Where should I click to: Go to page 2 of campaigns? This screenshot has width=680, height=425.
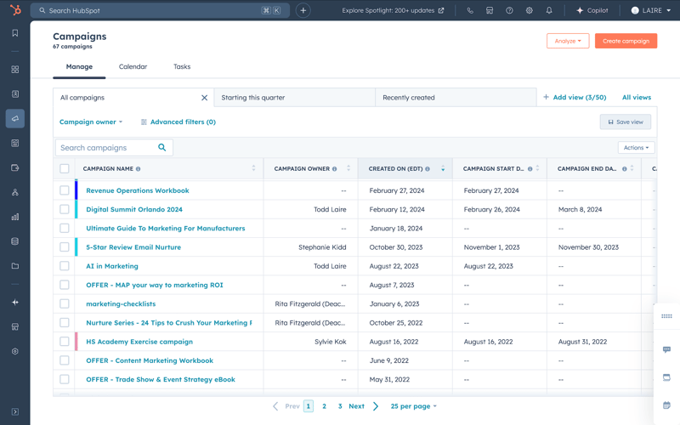[324, 406]
